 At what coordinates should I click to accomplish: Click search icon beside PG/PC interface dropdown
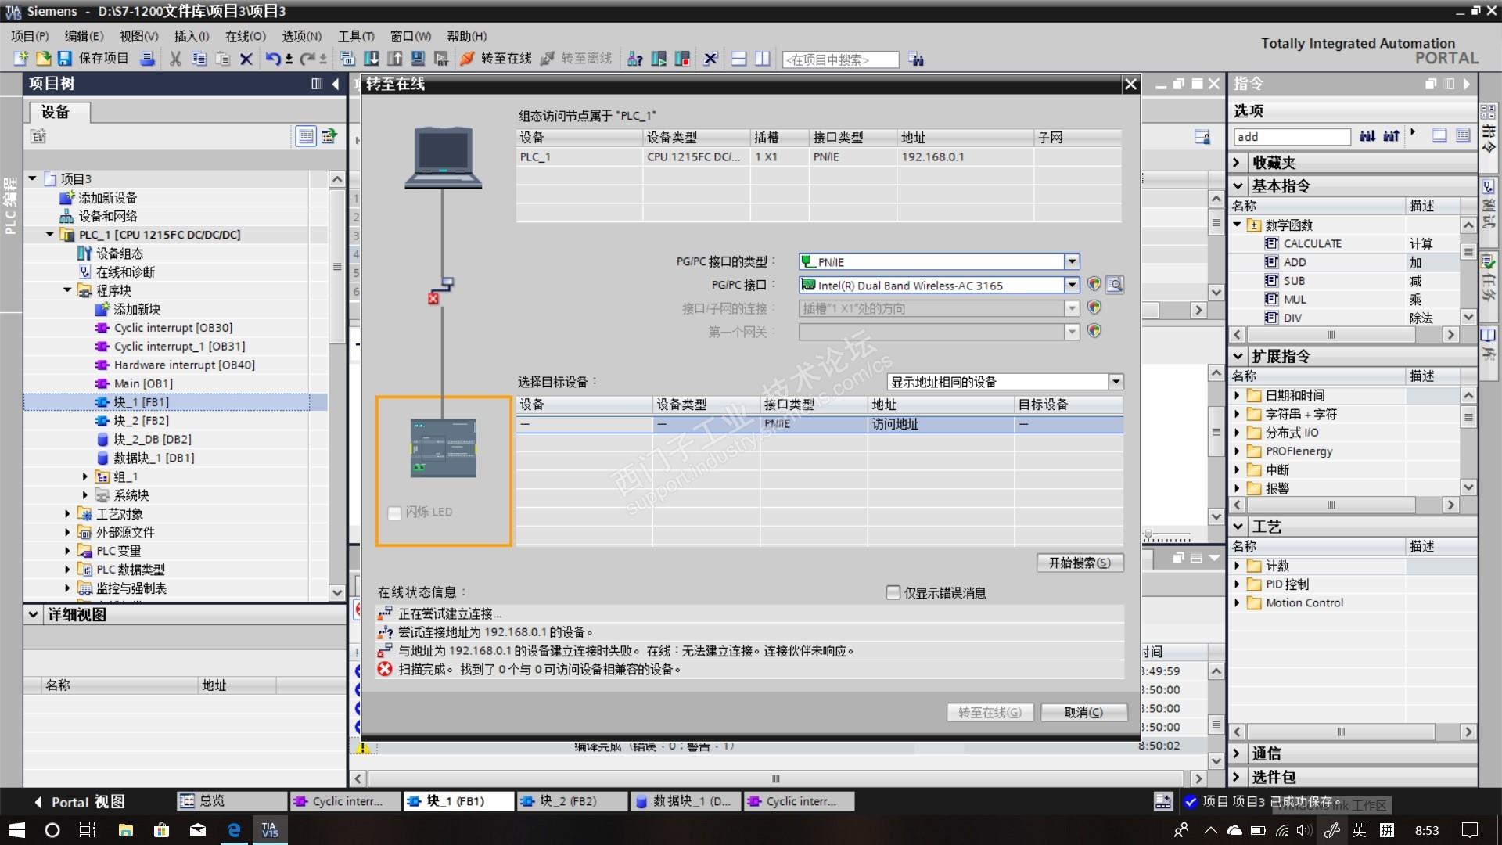1115,285
